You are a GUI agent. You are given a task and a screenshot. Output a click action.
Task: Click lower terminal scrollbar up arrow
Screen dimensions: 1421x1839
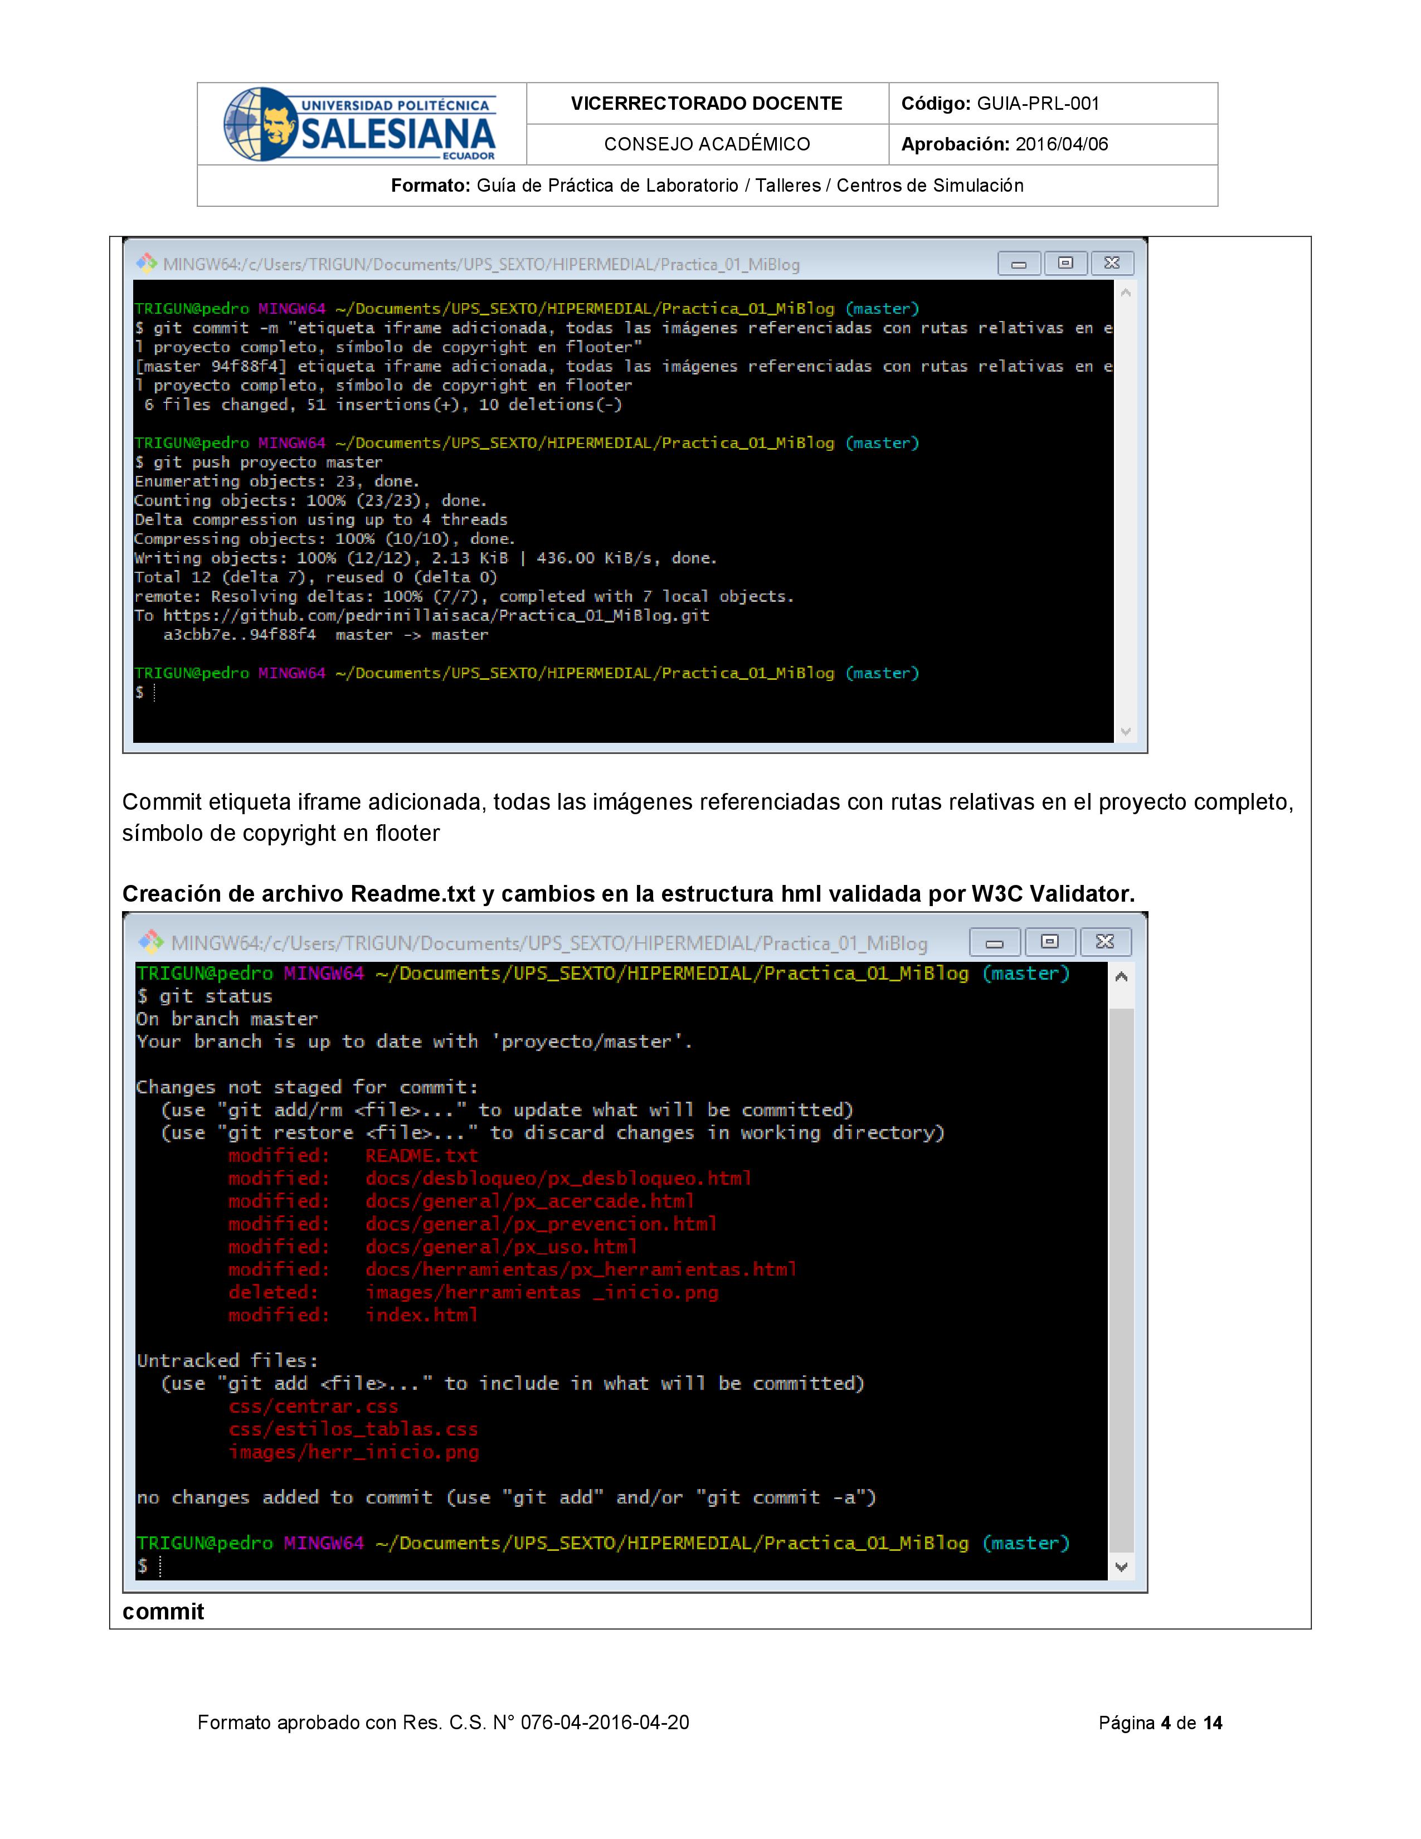point(1121,977)
